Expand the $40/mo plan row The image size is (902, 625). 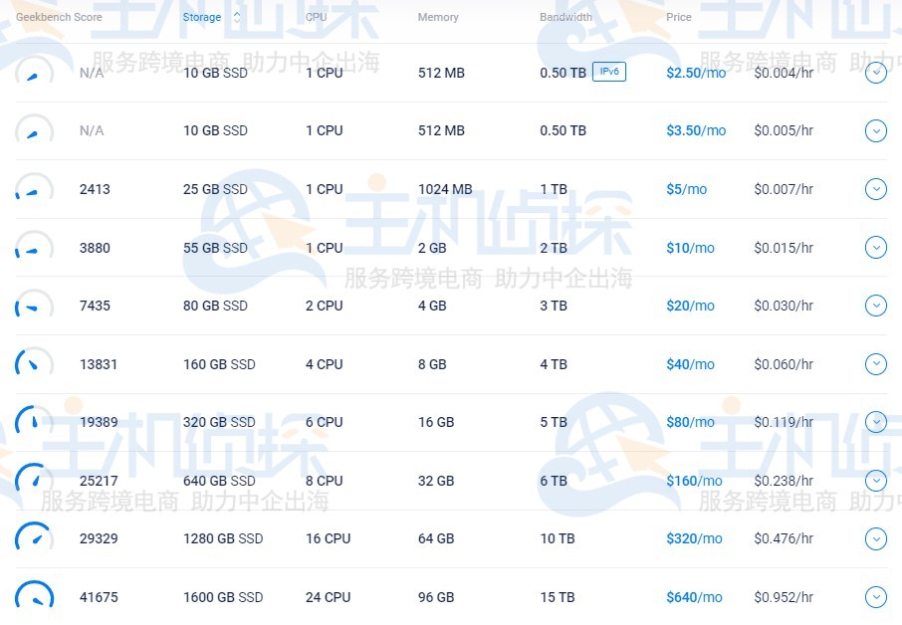[x=875, y=364]
